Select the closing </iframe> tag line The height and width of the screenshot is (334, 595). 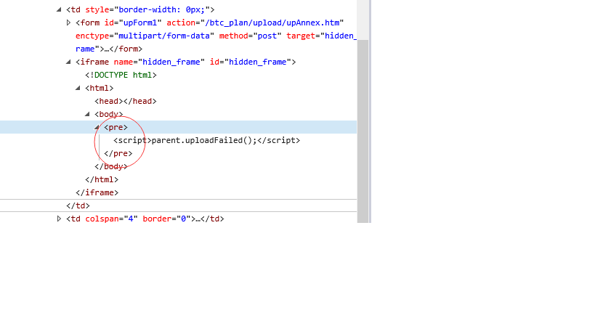click(97, 192)
